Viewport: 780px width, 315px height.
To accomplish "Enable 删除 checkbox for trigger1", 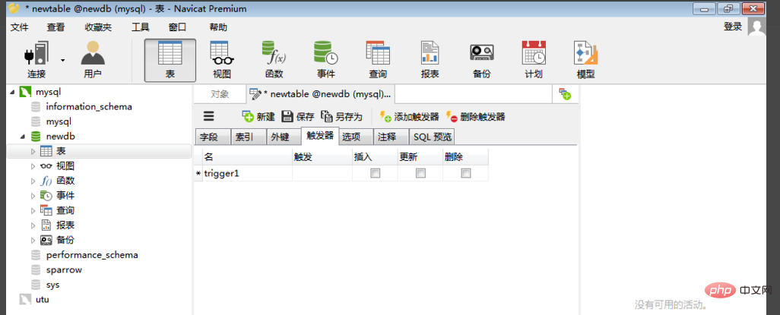I will pos(466,173).
